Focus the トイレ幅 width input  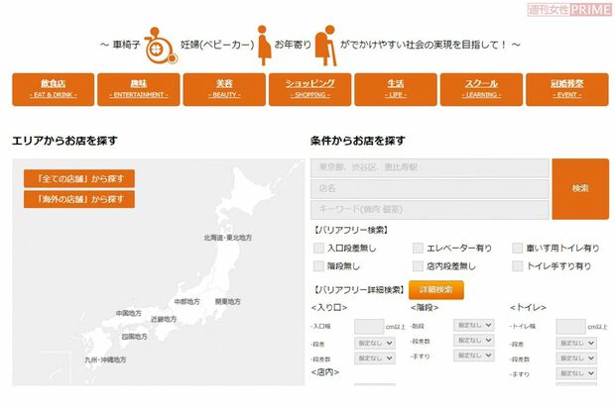[571, 327]
